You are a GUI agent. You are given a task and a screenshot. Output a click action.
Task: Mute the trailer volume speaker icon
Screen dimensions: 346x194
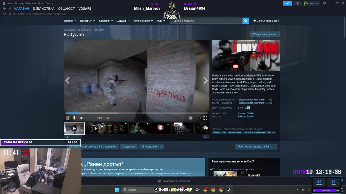75,118
